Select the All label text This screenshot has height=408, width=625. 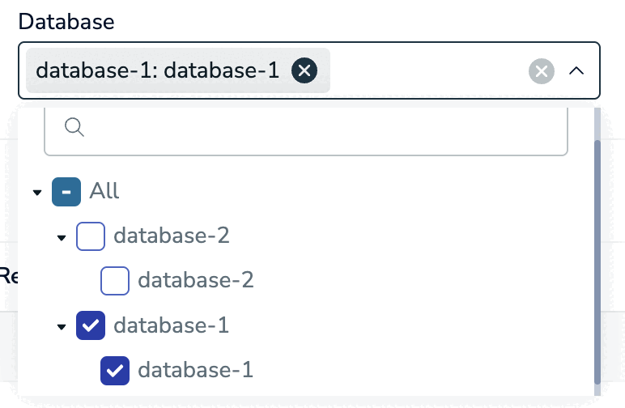tap(104, 192)
